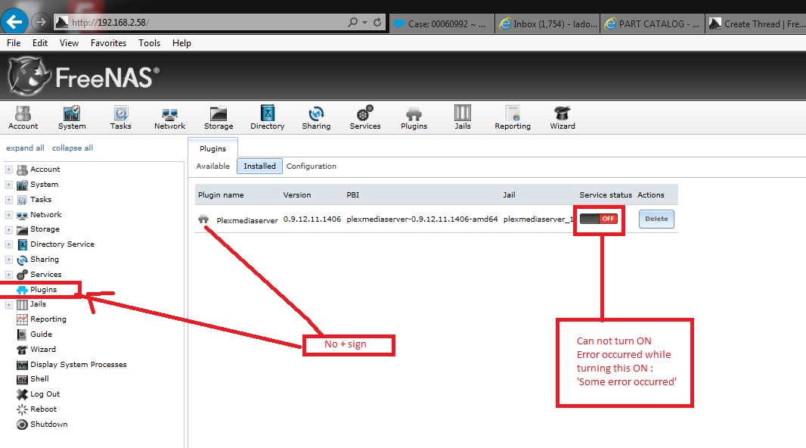Switch to the Available plugins tab

(212, 166)
